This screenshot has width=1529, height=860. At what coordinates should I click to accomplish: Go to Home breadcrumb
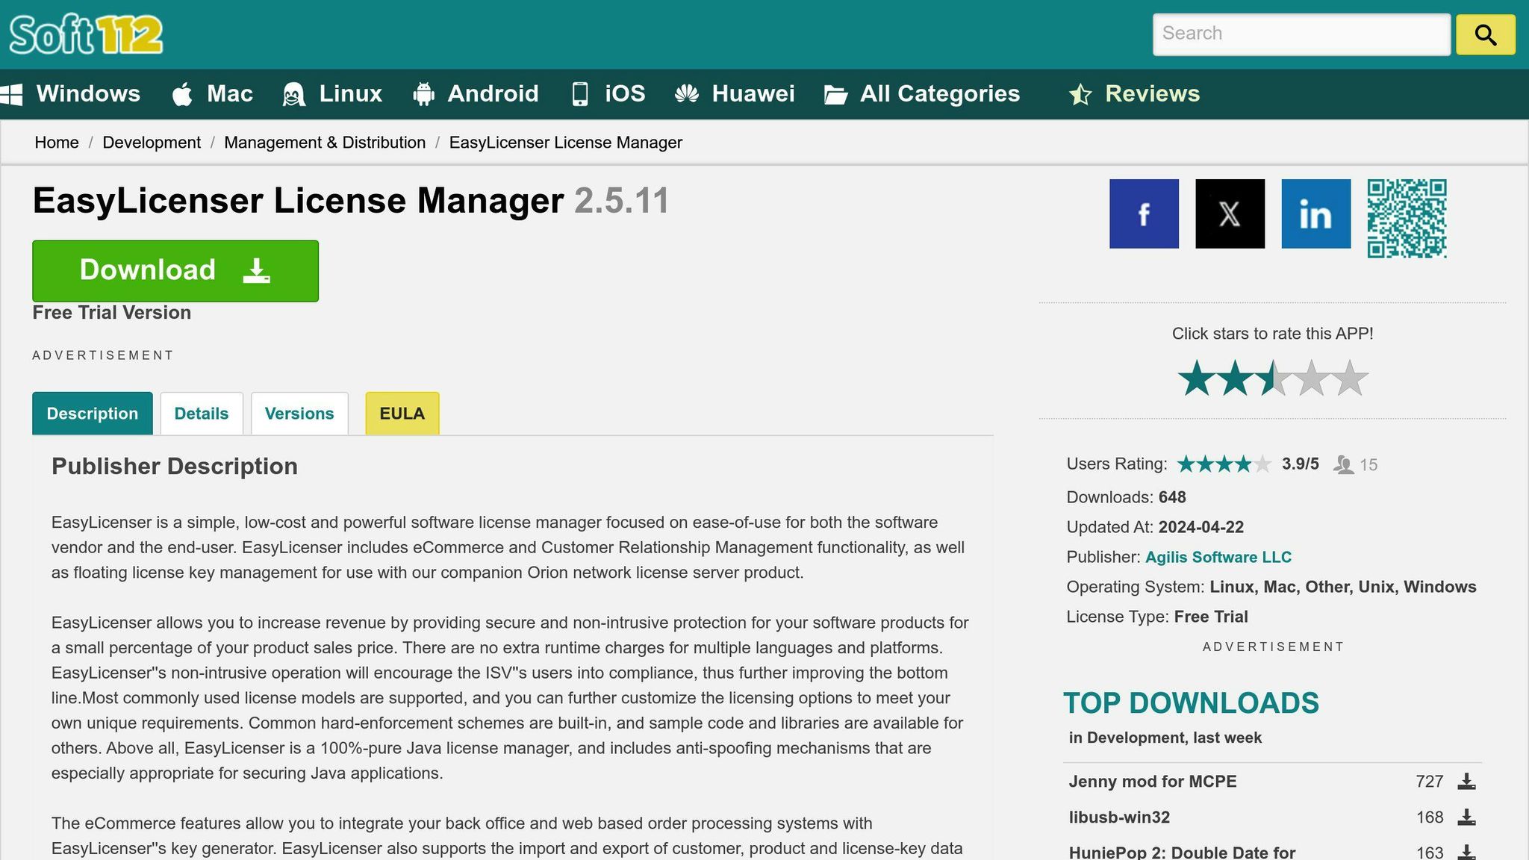tap(57, 143)
